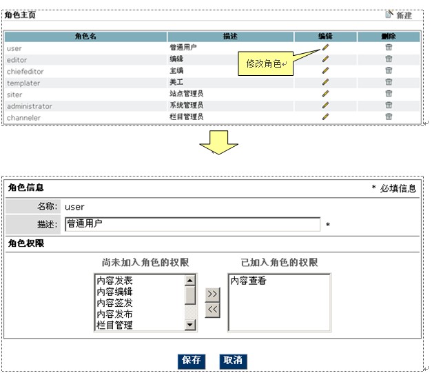The image size is (443, 373).
Task: Delete the channeler role trash icon
Action: click(389, 117)
